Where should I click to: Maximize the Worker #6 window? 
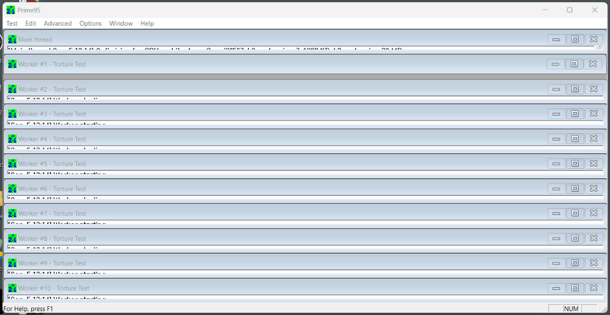[x=575, y=188]
